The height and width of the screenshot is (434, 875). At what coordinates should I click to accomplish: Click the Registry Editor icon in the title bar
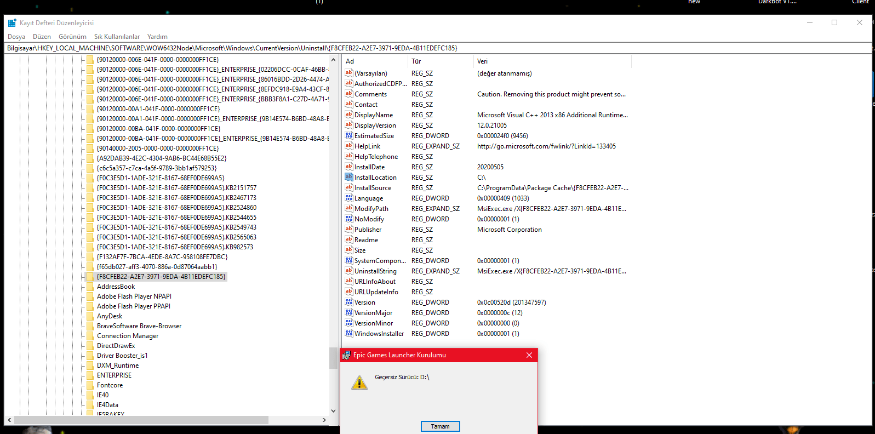pos(12,23)
